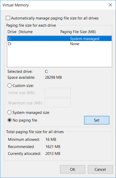Apply settings with the Set button
The width and height of the screenshot is (116, 178).
tap(97, 120)
